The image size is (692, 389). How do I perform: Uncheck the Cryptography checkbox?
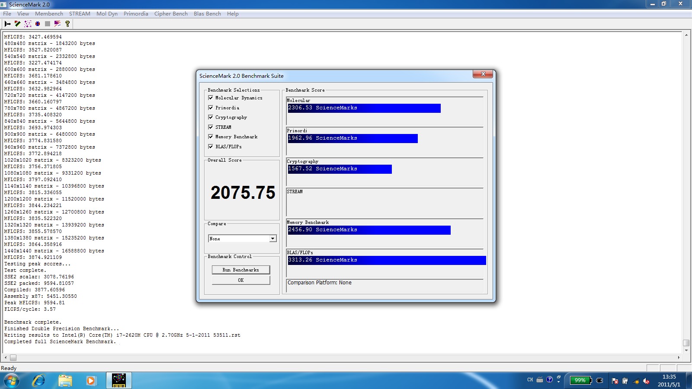click(x=211, y=117)
